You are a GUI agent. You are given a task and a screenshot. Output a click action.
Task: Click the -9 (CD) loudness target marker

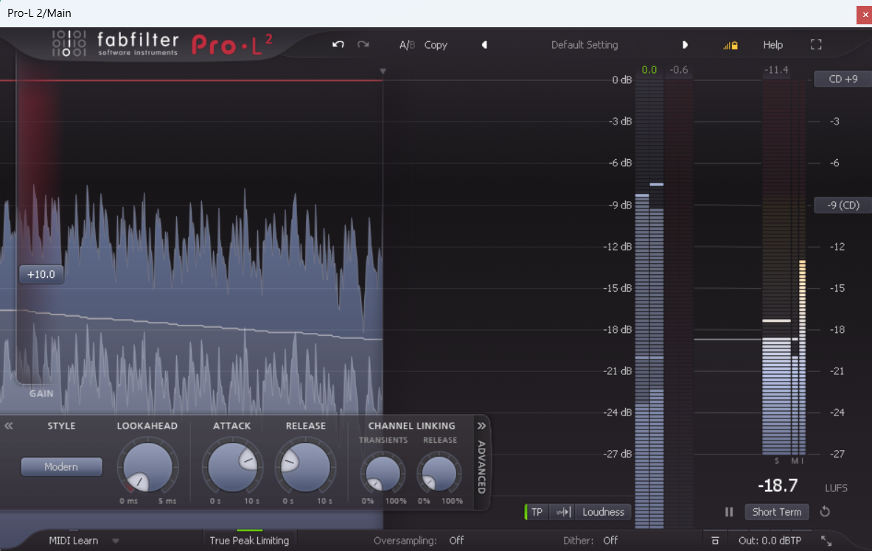[x=843, y=206]
